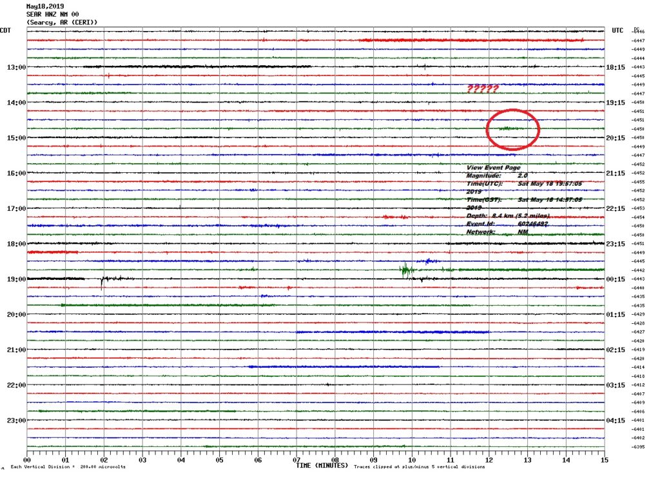Click the black downward spike near minute 2
Screen dimensions: 660x487
click(x=102, y=283)
